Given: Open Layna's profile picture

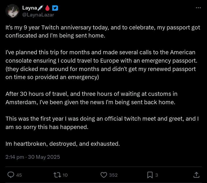Looking at the screenshot, I should tap(12, 11).
